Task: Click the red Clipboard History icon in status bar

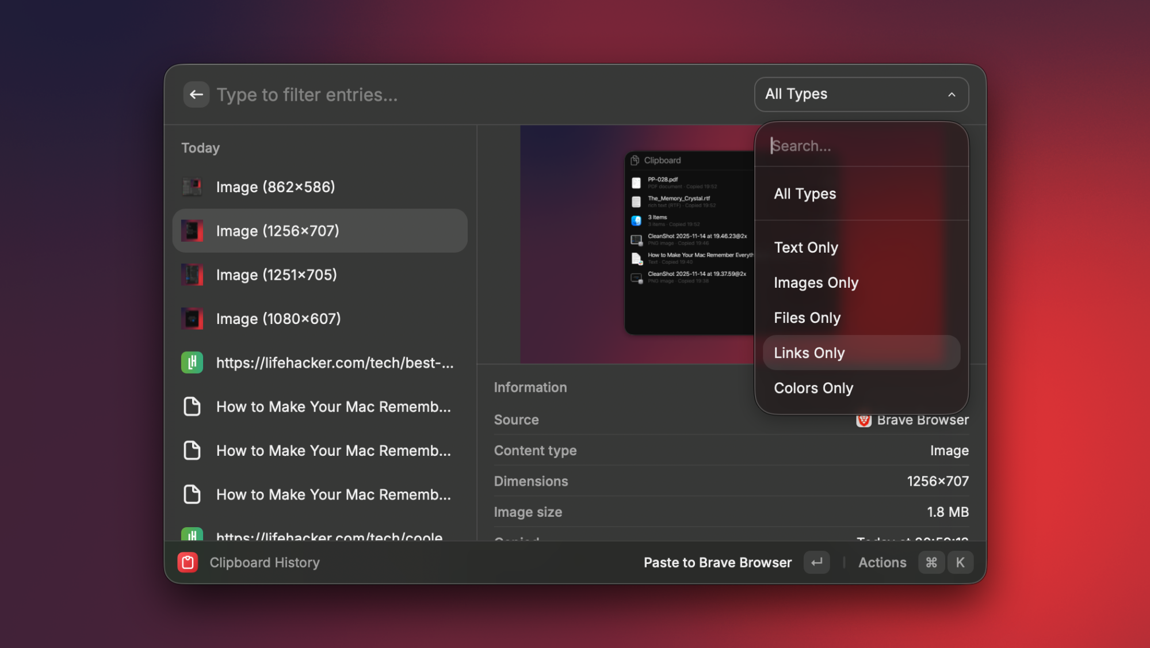Action: pyautogui.click(x=187, y=562)
